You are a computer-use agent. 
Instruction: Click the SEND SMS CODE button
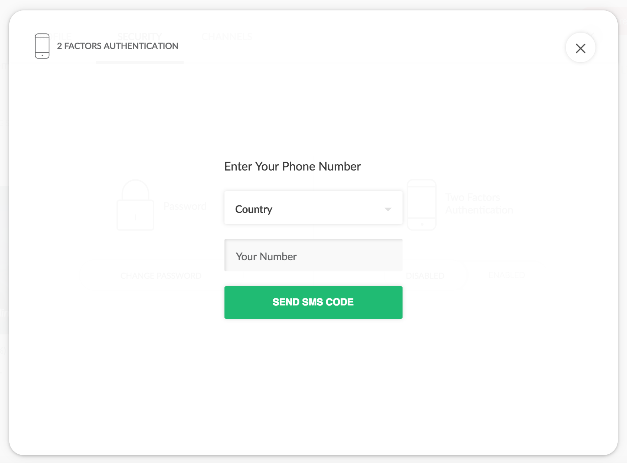coord(313,302)
